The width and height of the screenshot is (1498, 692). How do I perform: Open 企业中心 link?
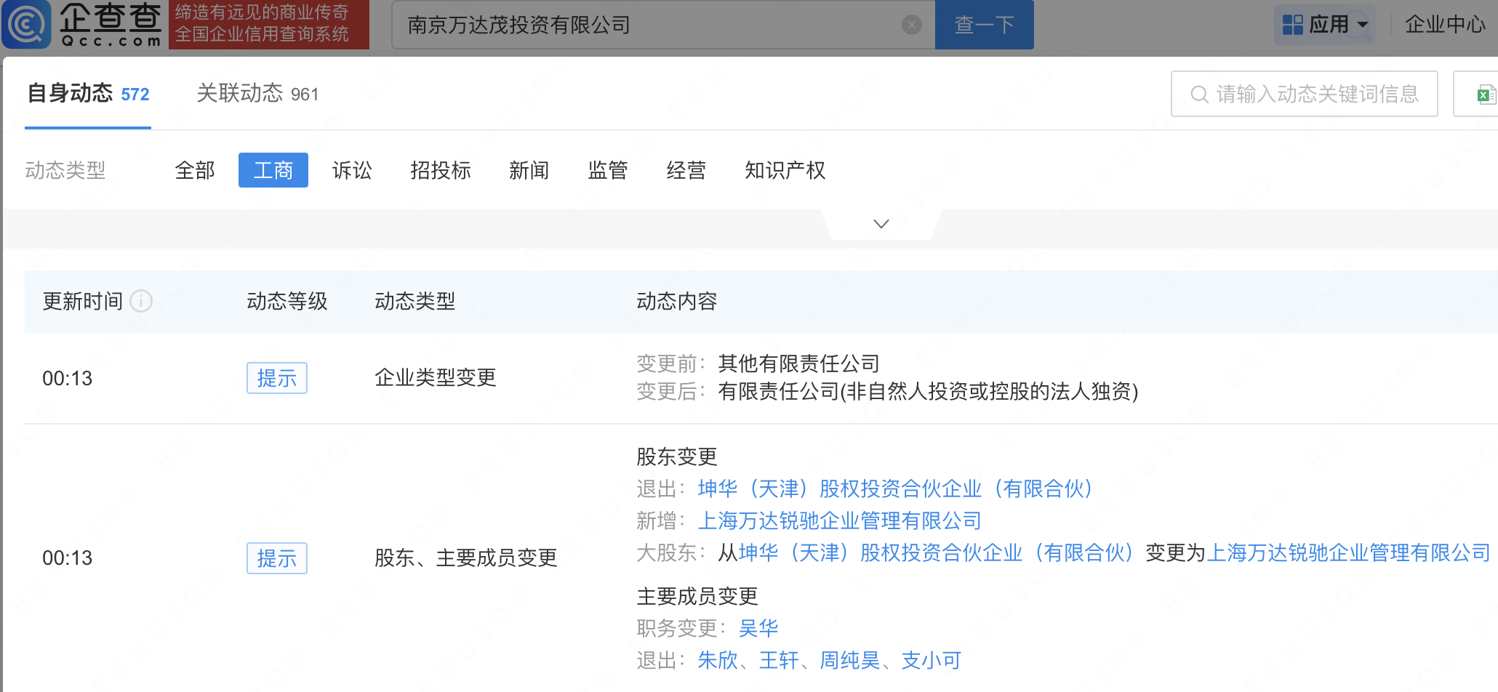coord(1445,25)
